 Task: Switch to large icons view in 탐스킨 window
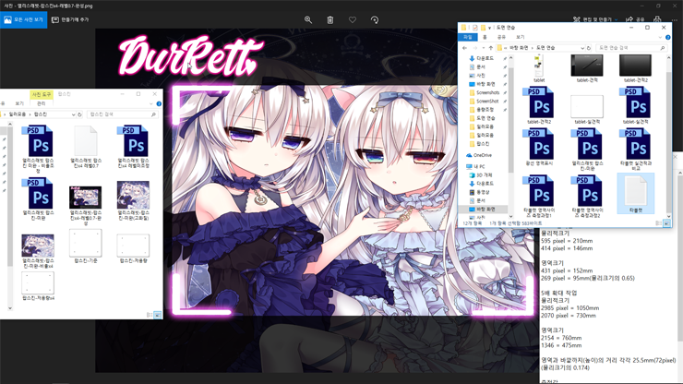click(x=157, y=315)
